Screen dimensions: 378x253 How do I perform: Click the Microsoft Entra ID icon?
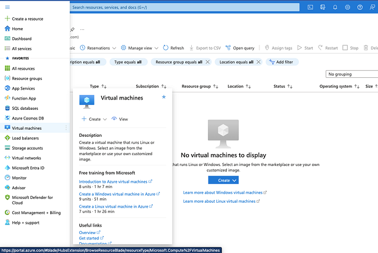point(8,168)
